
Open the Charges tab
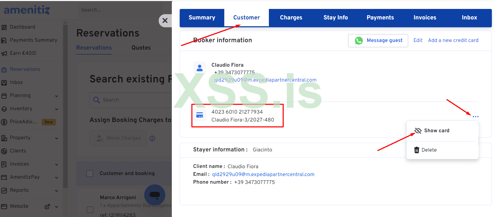[291, 18]
